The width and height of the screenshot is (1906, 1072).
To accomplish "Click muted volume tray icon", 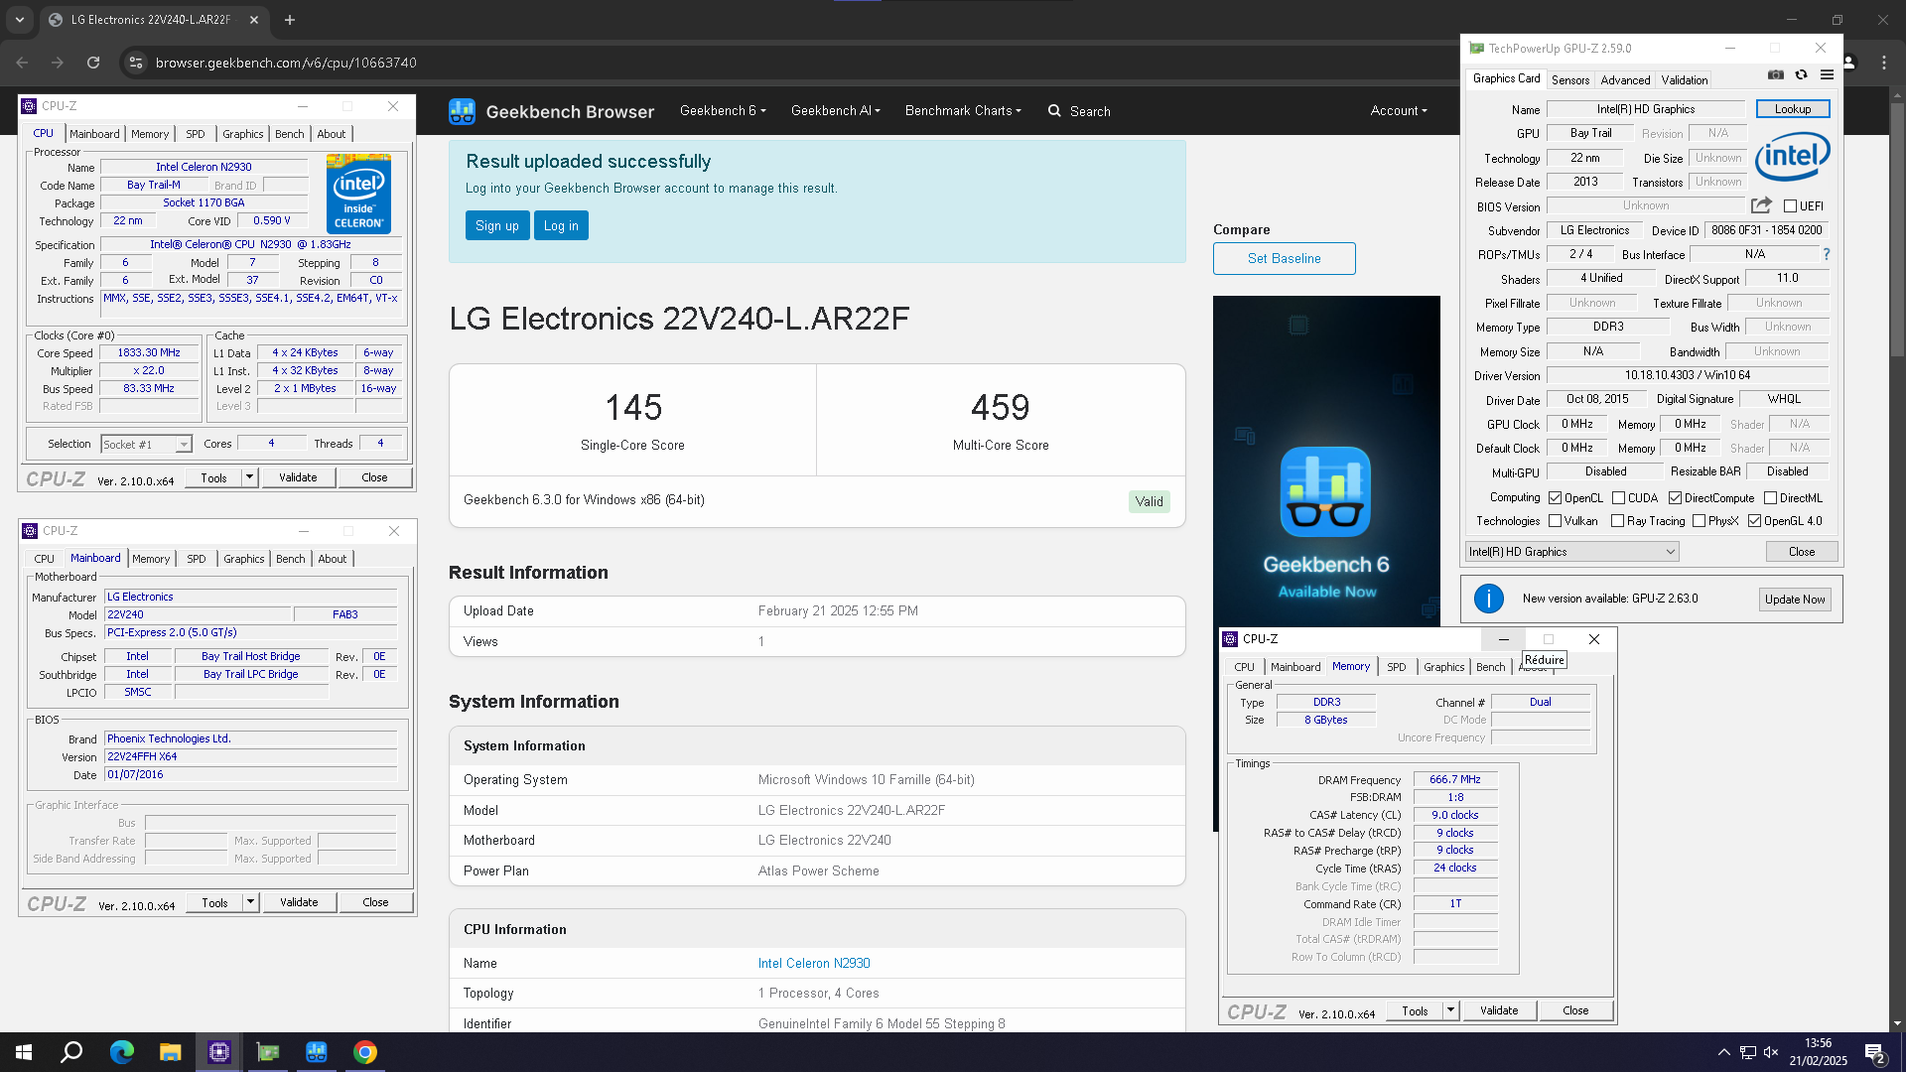I will pyautogui.click(x=1771, y=1052).
